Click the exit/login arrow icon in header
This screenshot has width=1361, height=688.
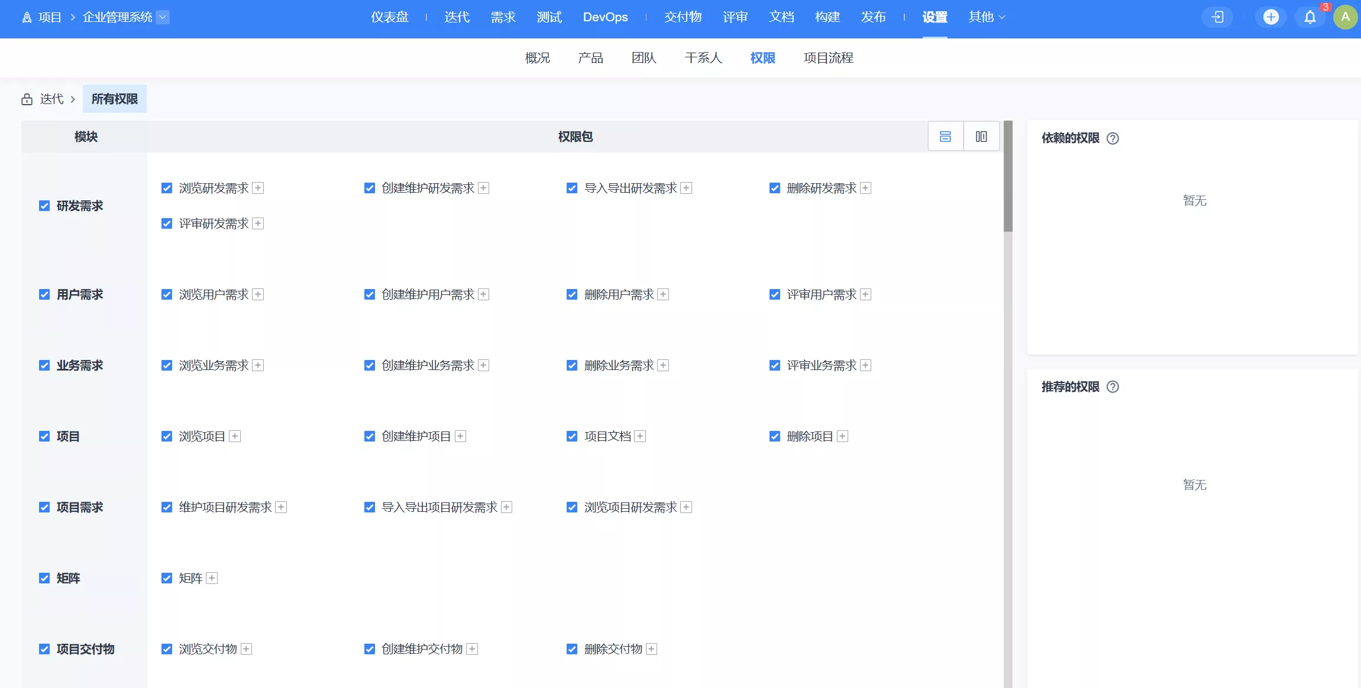[x=1217, y=17]
